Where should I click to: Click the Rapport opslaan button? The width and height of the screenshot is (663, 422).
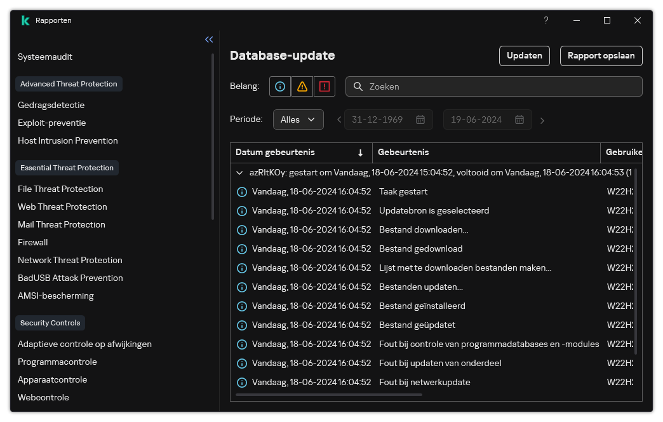pos(601,56)
